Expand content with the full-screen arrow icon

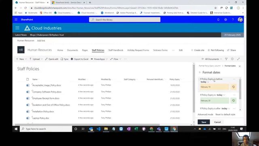(x=238, y=59)
